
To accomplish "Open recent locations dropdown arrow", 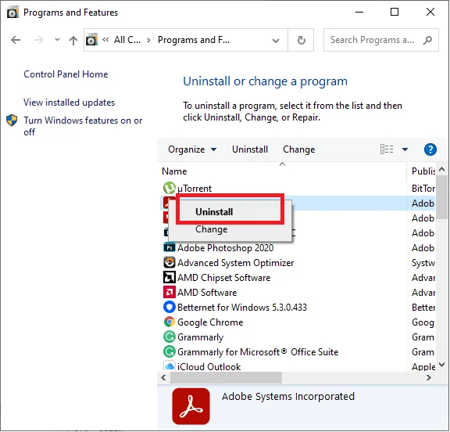I will click(57, 40).
